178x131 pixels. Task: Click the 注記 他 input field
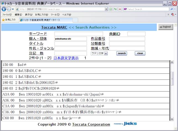(71, 53)
